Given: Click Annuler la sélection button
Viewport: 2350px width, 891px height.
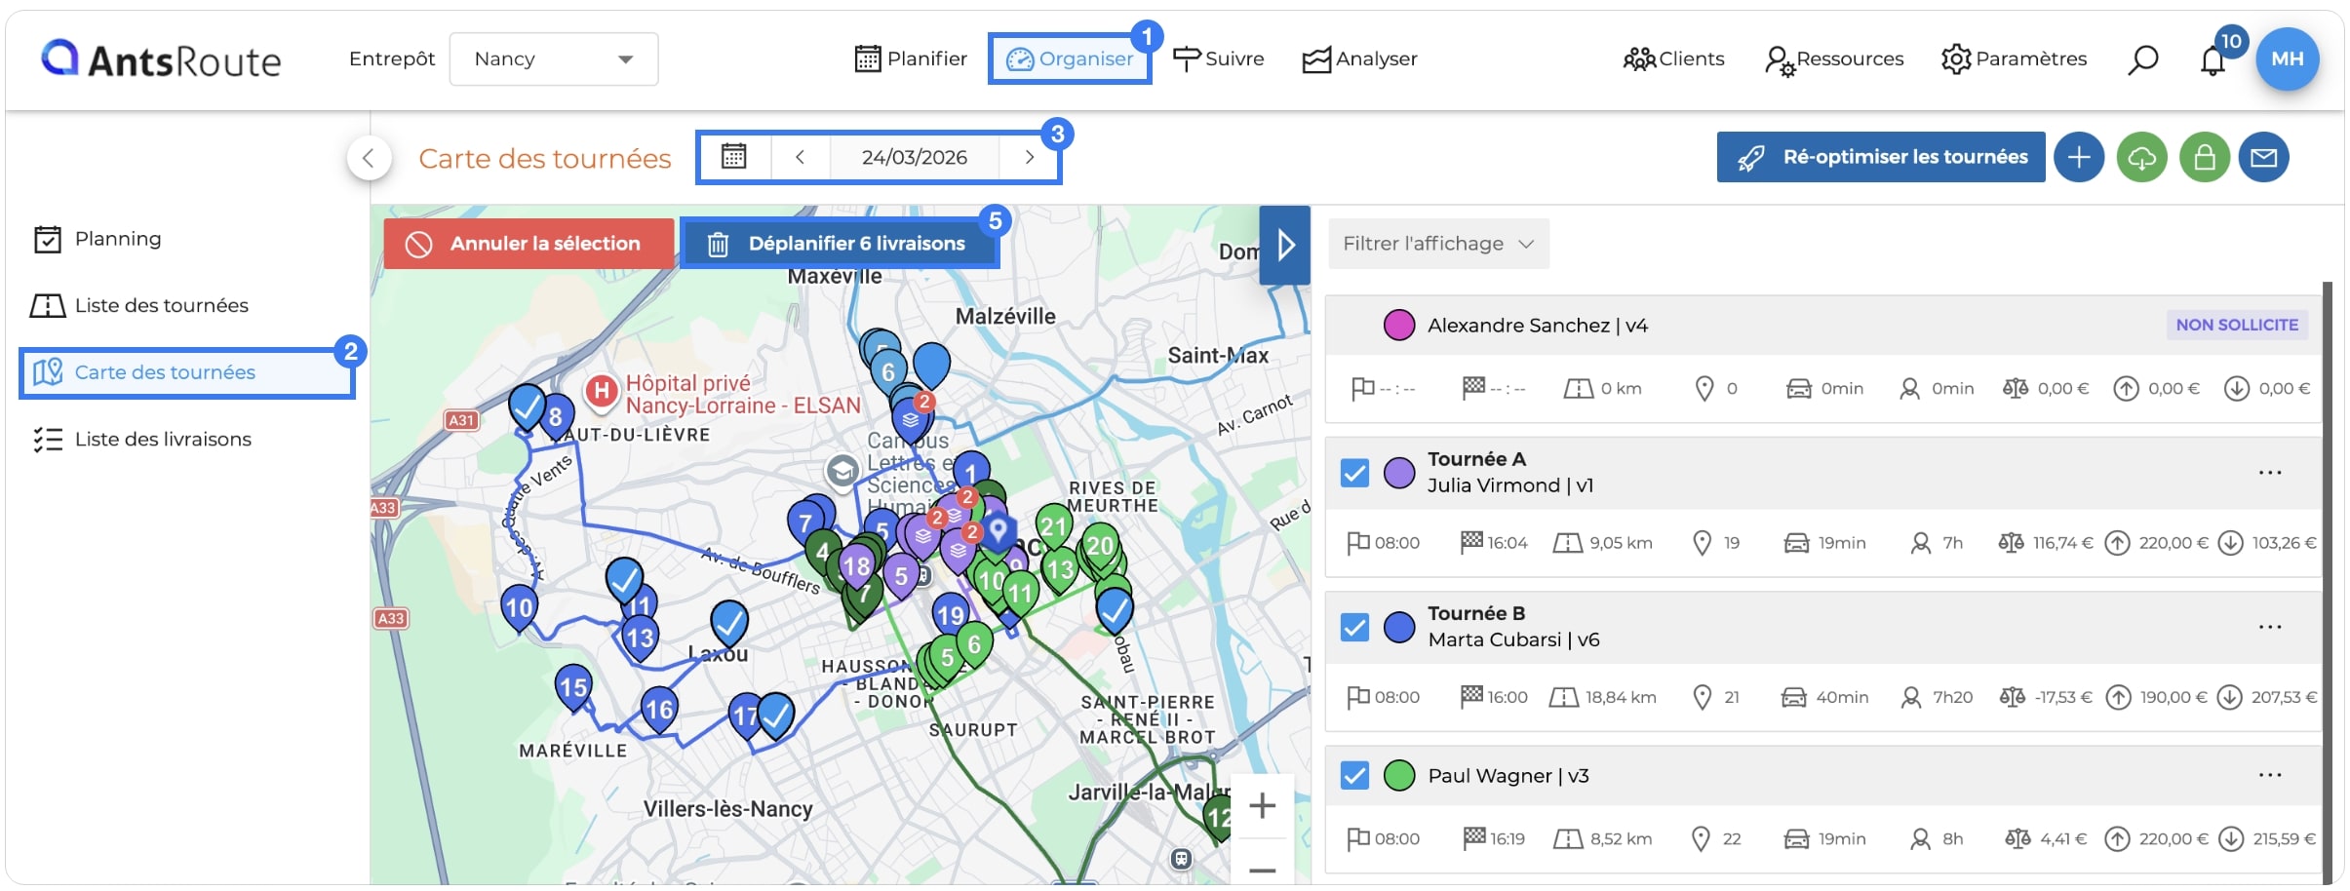Looking at the screenshot, I should click(529, 244).
